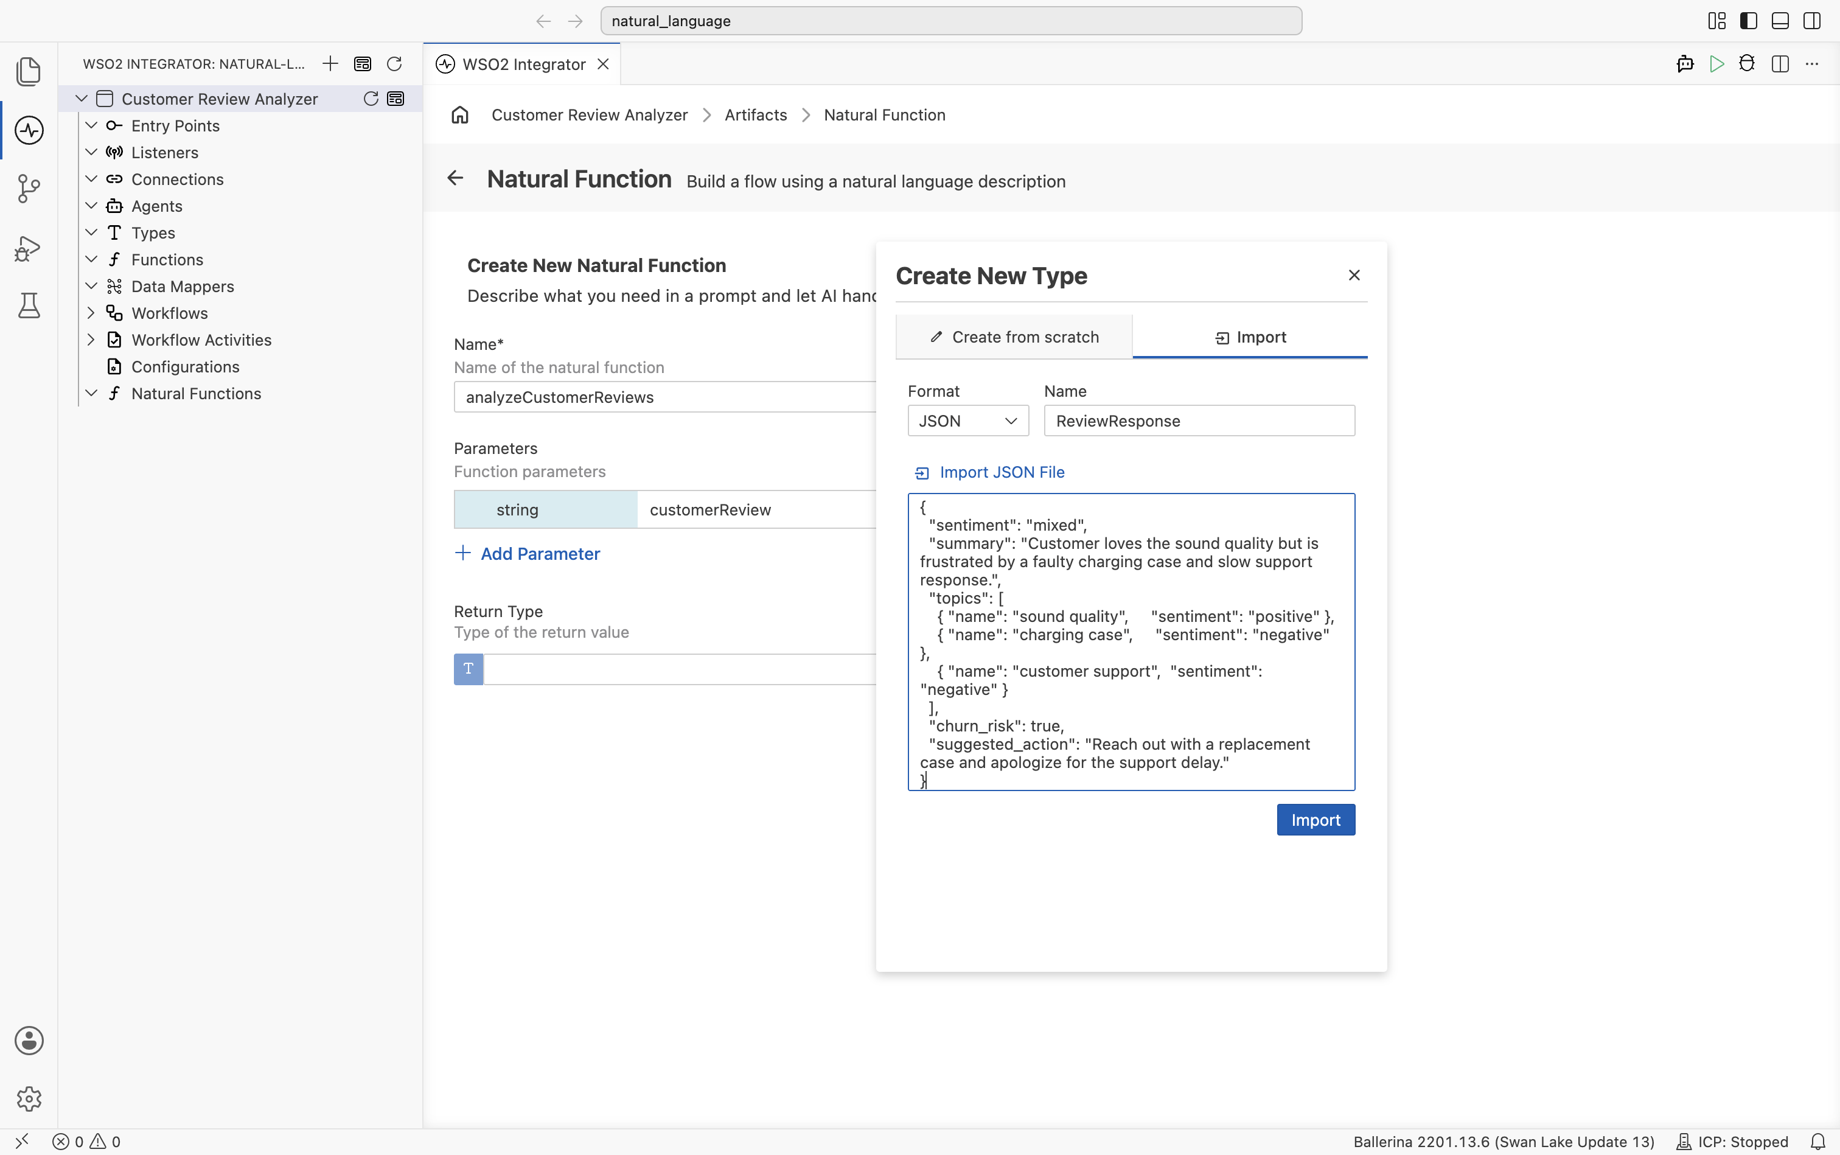The width and height of the screenshot is (1840, 1155).
Task: Click Customer Review Analyzer breadcrumb
Action: [589, 114]
